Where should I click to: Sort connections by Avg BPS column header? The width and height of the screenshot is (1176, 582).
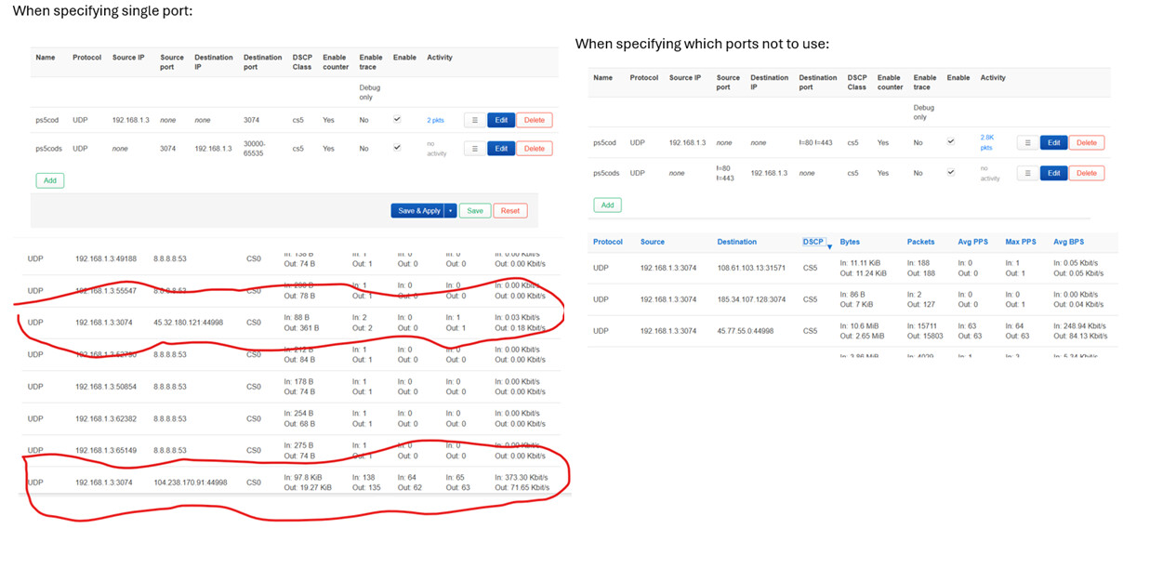(x=1069, y=242)
